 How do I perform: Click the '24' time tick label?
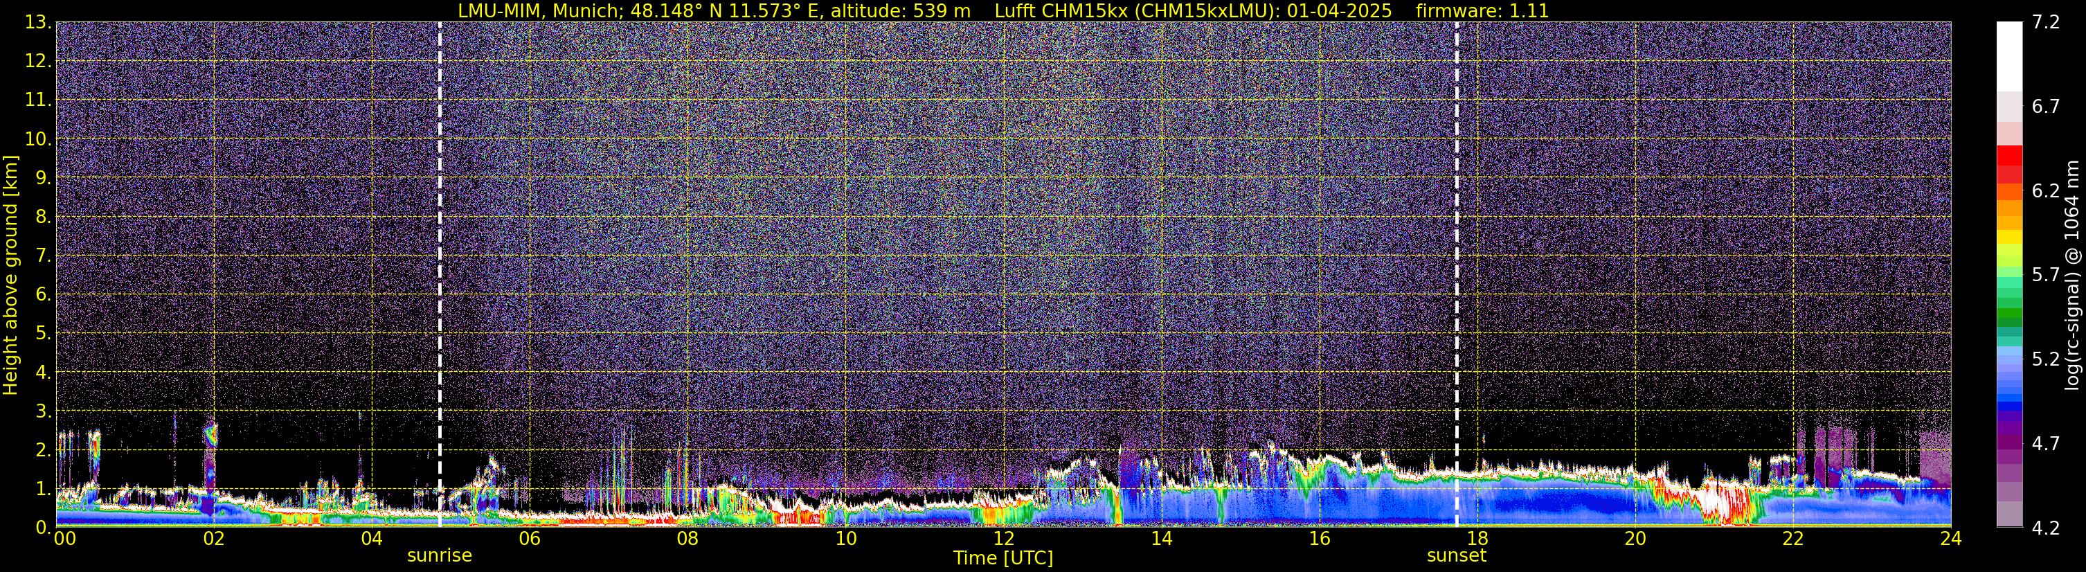(1951, 539)
